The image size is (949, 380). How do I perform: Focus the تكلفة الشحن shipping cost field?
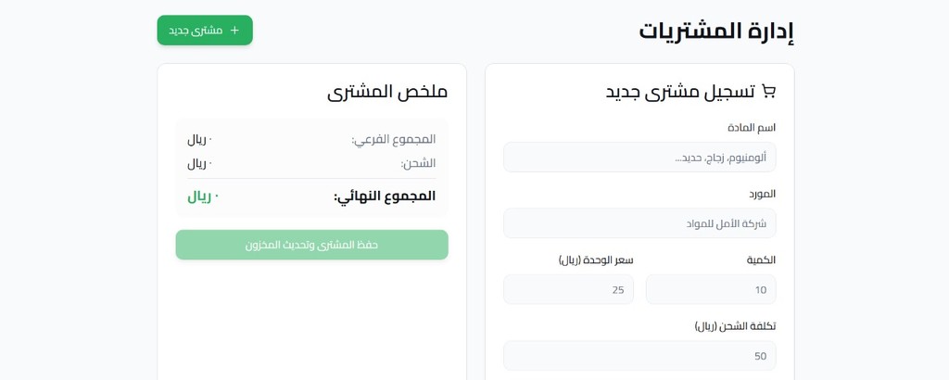click(x=639, y=356)
